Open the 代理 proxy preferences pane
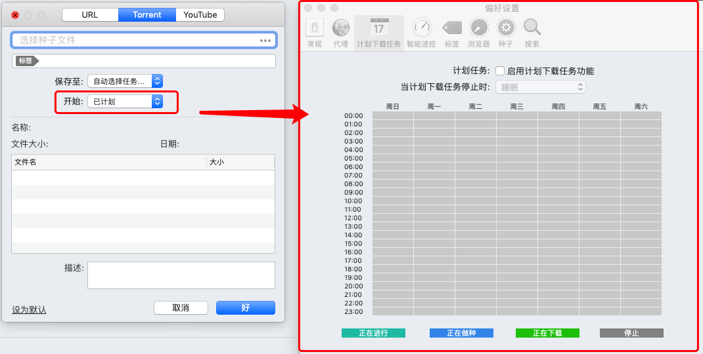Screen dimensions: 703x354 click(341, 33)
